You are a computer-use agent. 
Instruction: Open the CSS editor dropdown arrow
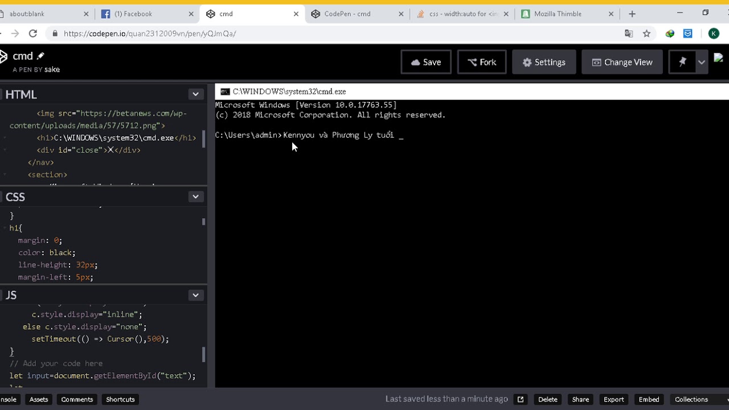pos(195,196)
